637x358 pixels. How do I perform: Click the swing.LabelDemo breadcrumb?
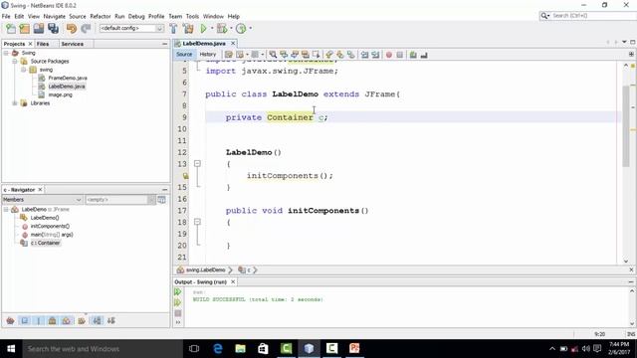[205, 269]
